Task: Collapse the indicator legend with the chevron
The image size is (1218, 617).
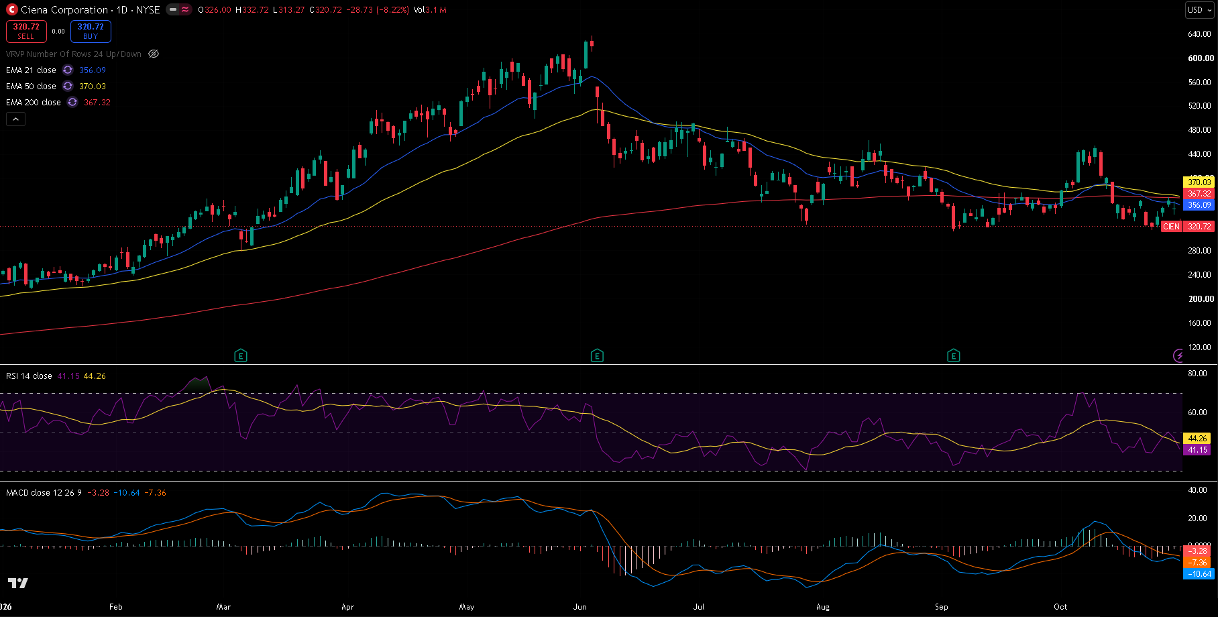Action: click(x=15, y=119)
